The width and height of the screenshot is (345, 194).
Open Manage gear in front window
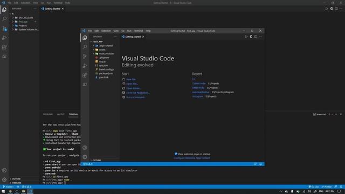click(x=85, y=157)
